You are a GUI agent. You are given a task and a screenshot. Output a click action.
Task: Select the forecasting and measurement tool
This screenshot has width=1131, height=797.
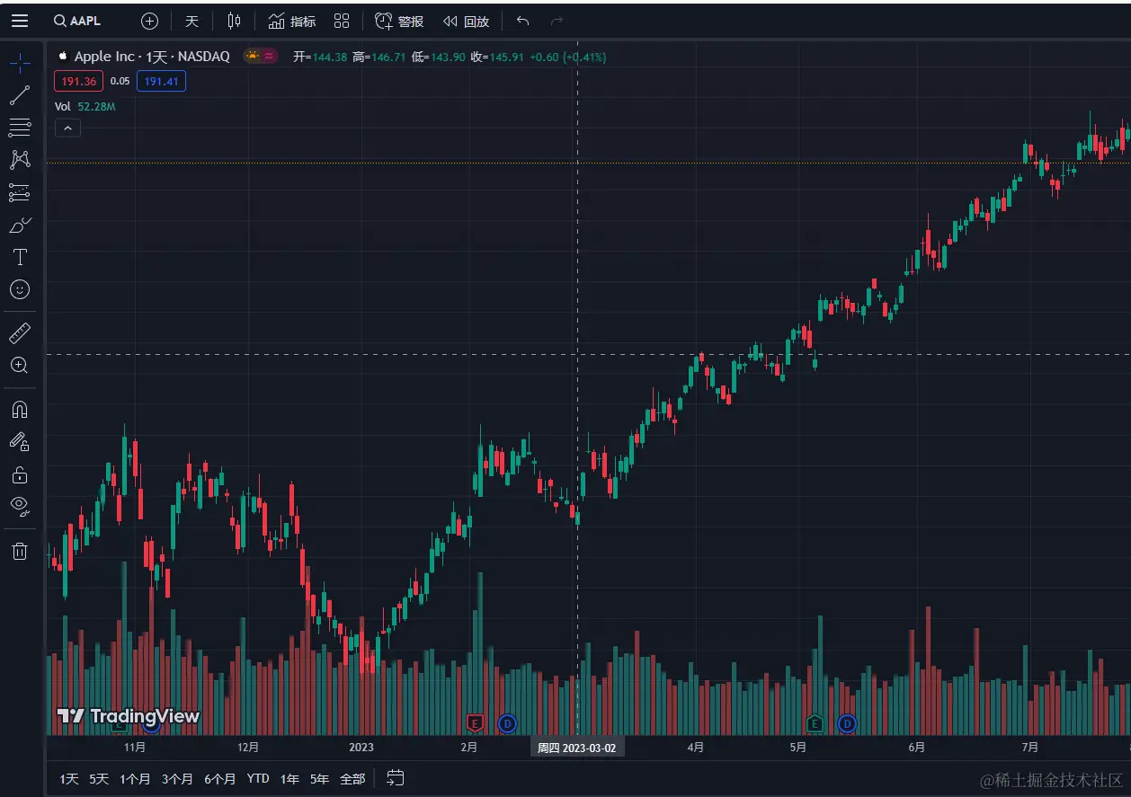point(20,192)
